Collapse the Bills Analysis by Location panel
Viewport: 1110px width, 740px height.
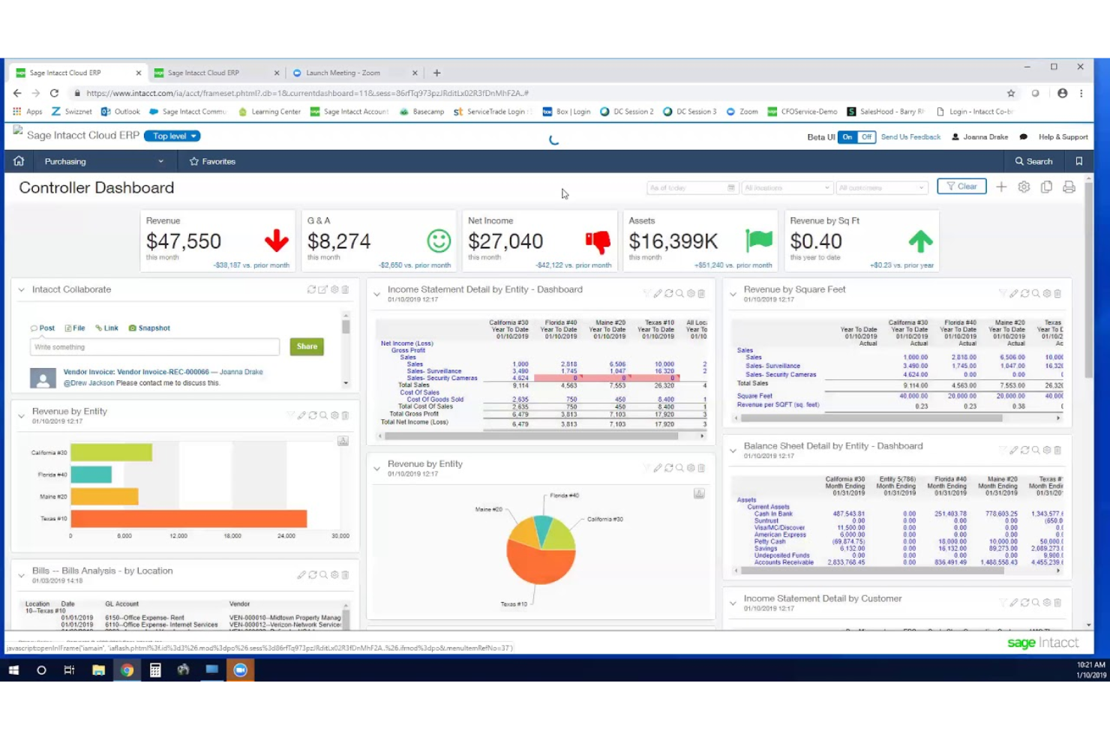pyautogui.click(x=21, y=575)
